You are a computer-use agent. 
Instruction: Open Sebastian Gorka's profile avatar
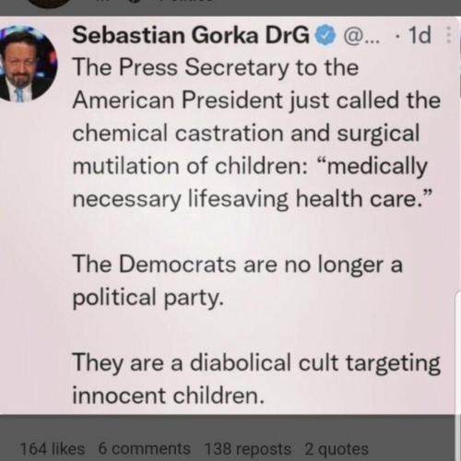tap(27, 63)
